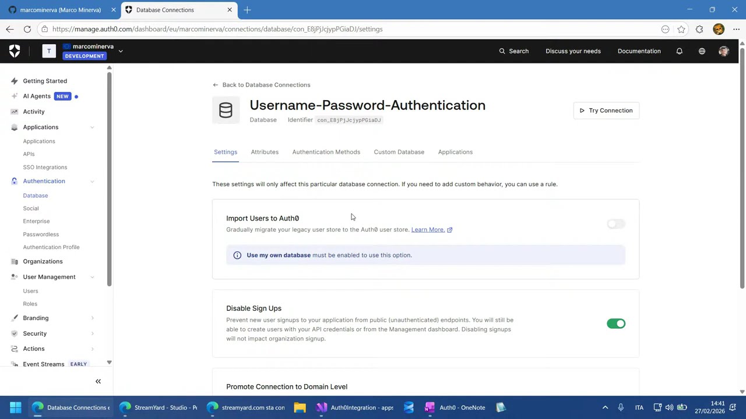Open File Explorer from taskbar

click(x=300, y=407)
